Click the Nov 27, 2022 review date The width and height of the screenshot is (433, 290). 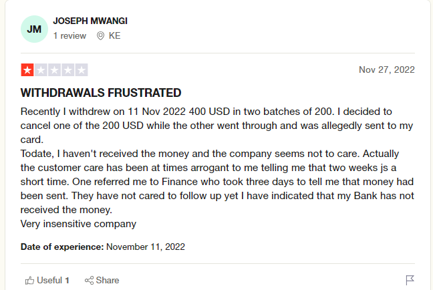click(x=387, y=69)
